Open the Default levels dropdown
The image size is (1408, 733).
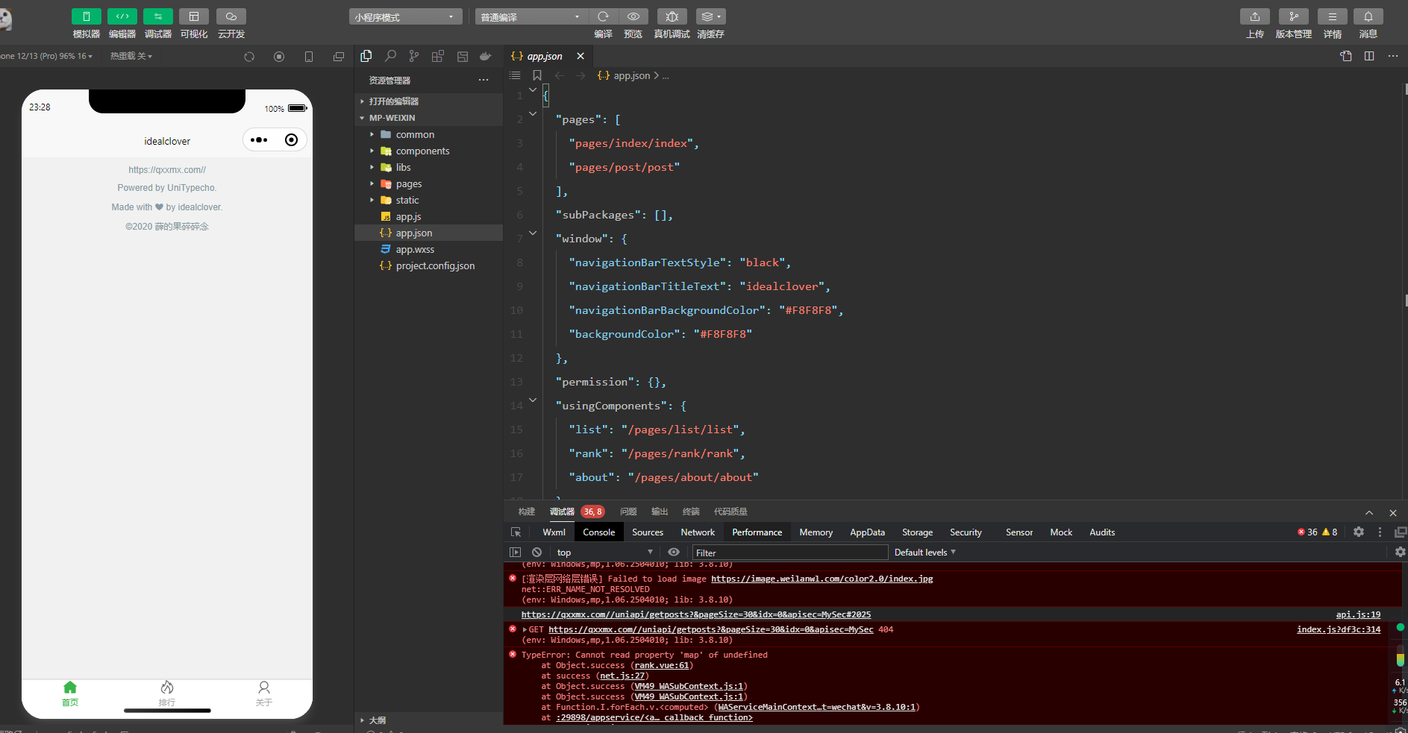pyautogui.click(x=924, y=553)
